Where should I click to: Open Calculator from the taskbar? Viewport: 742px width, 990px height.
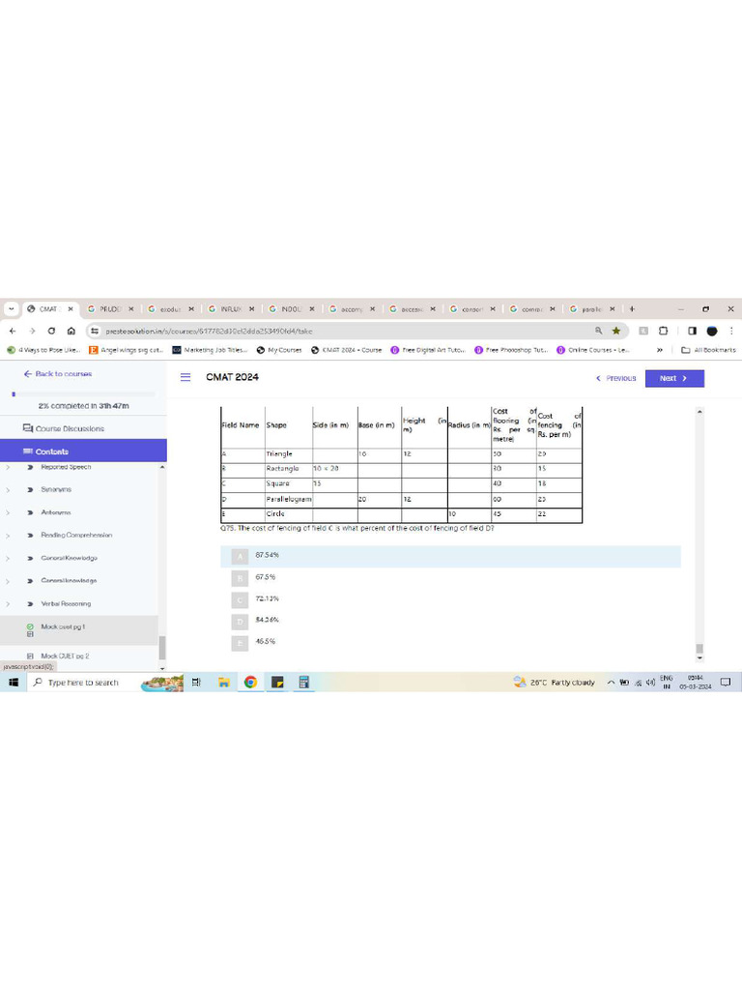[304, 683]
